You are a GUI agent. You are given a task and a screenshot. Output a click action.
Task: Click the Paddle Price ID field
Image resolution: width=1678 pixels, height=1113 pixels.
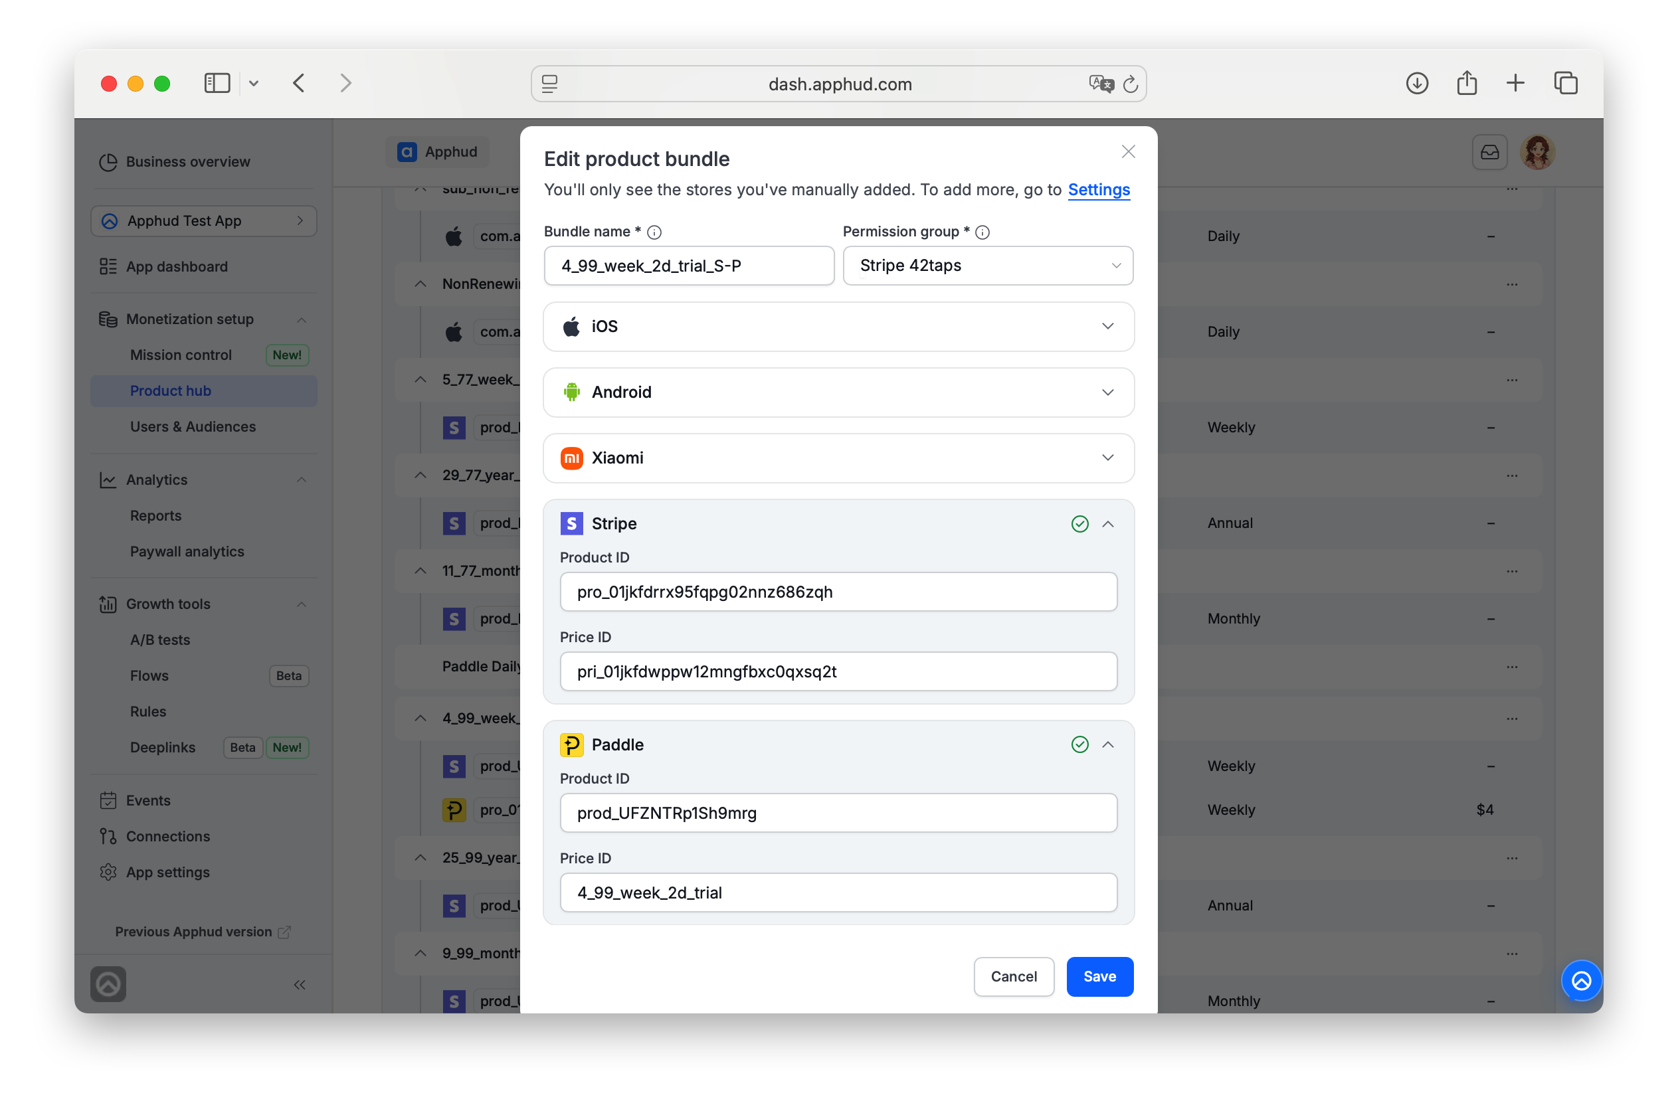pos(838,892)
